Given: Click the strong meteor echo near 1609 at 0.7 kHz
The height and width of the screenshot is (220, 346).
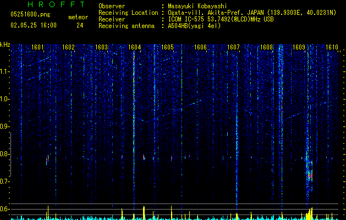Looking at the screenshot, I should coord(310,175).
